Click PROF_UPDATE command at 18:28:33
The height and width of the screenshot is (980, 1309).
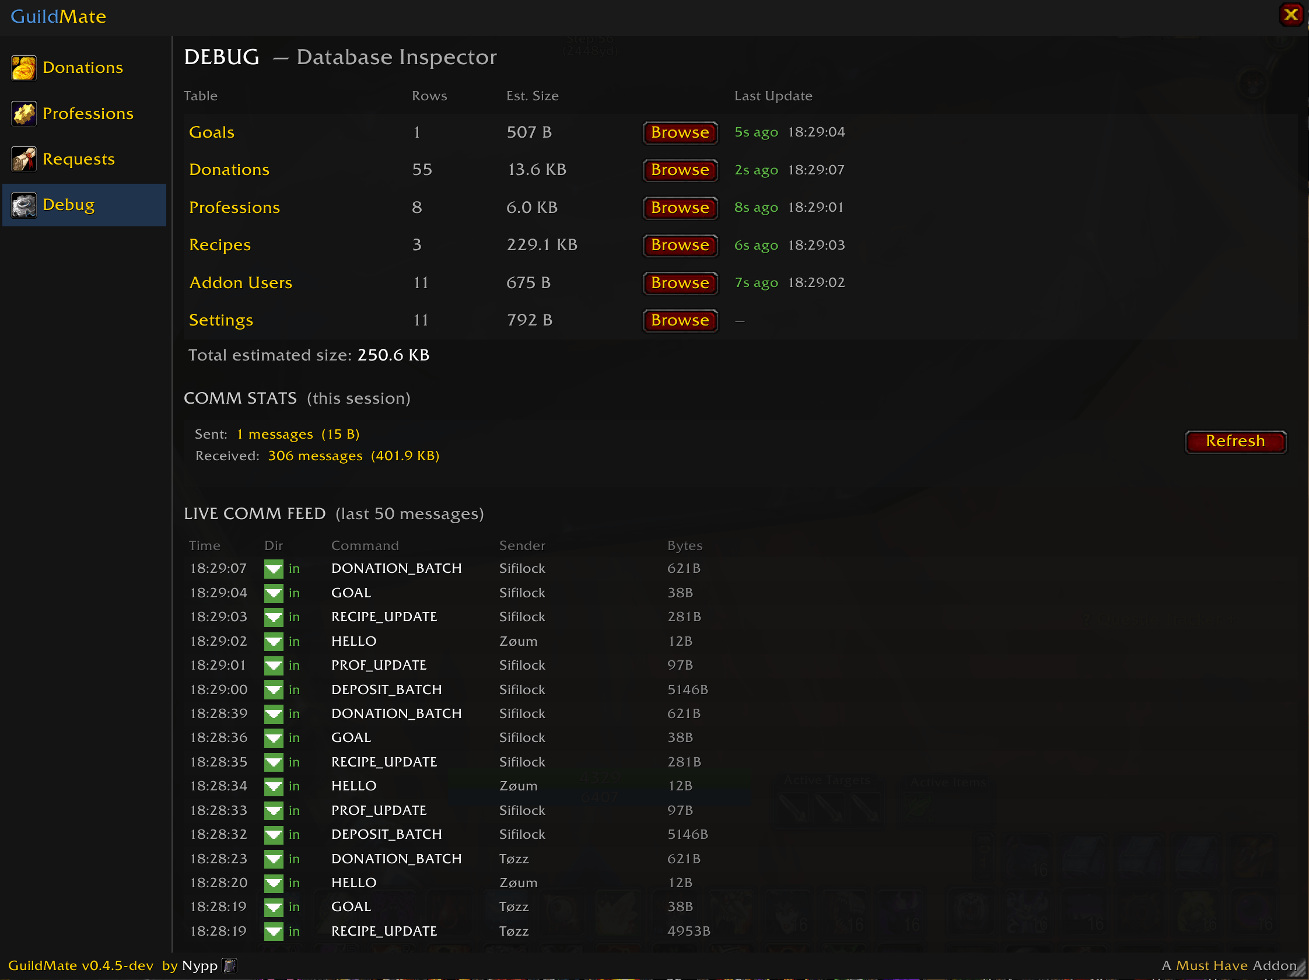click(x=379, y=811)
